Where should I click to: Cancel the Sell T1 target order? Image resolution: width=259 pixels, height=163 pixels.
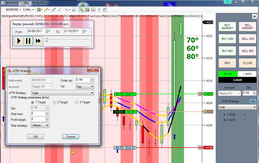(x=200, y=94)
